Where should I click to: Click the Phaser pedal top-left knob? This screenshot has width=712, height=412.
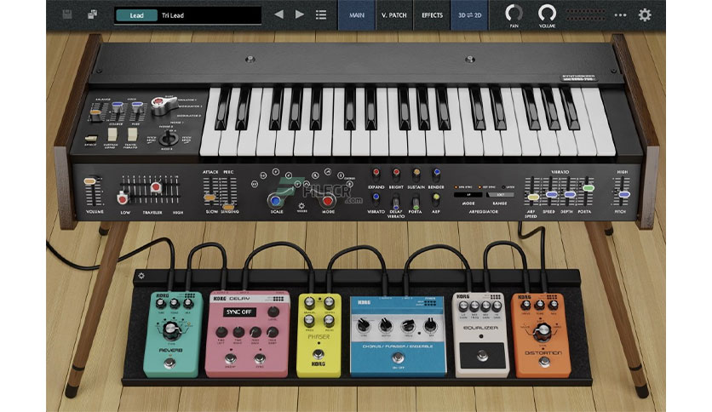click(x=309, y=303)
